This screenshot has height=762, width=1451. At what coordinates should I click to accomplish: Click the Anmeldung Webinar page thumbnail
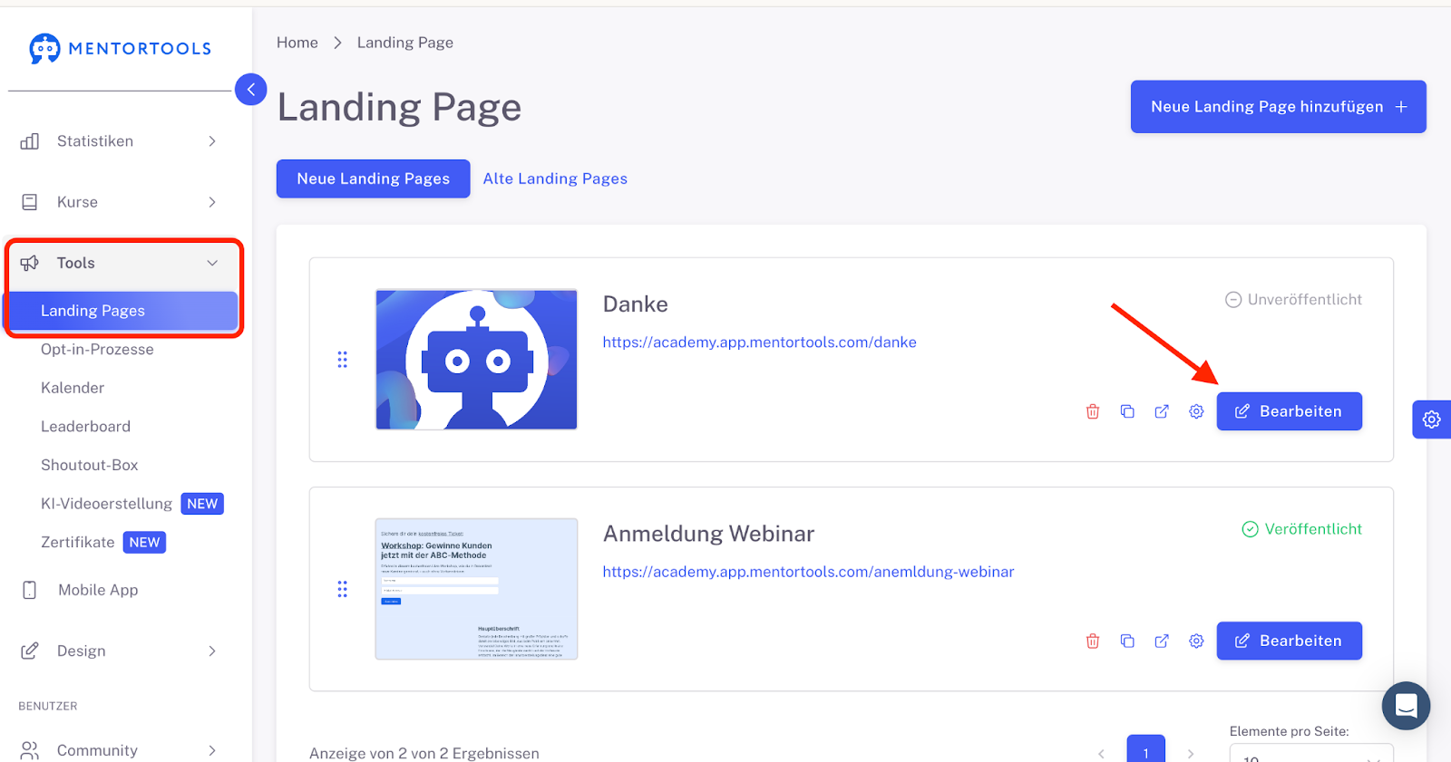[x=477, y=589]
